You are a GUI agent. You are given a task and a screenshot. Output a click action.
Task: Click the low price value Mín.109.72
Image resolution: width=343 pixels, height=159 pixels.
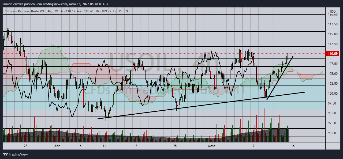point(103,11)
